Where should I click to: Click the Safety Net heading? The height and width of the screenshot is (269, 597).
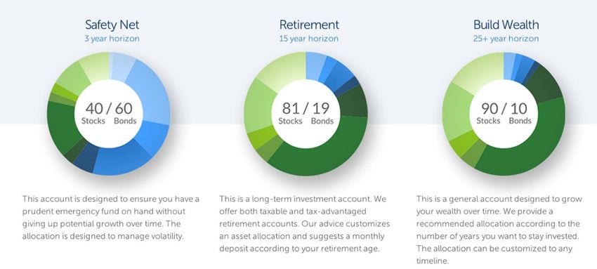click(x=112, y=25)
